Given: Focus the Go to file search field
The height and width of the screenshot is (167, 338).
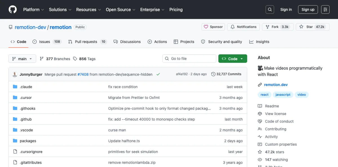Looking at the screenshot, I should [x=189, y=58].
